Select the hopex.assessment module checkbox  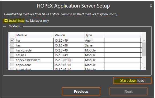12,60
